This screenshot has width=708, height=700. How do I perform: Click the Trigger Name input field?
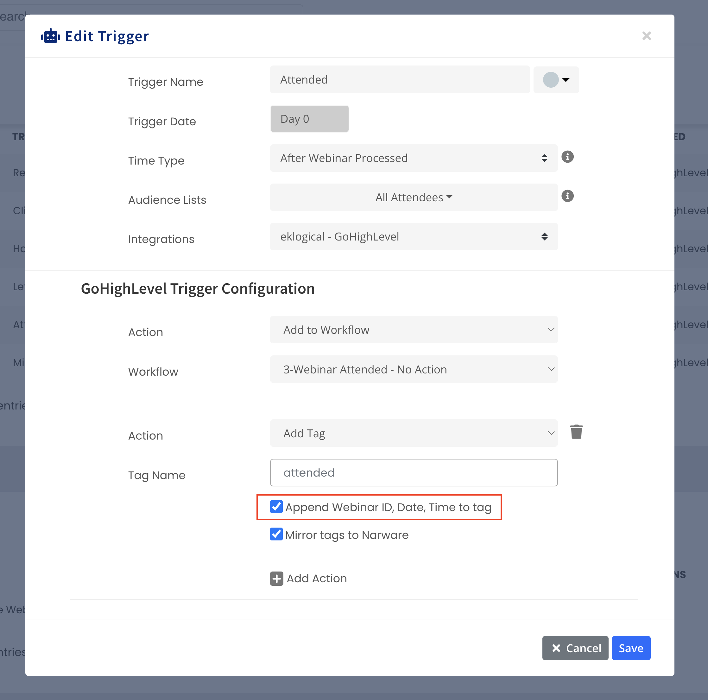(400, 79)
